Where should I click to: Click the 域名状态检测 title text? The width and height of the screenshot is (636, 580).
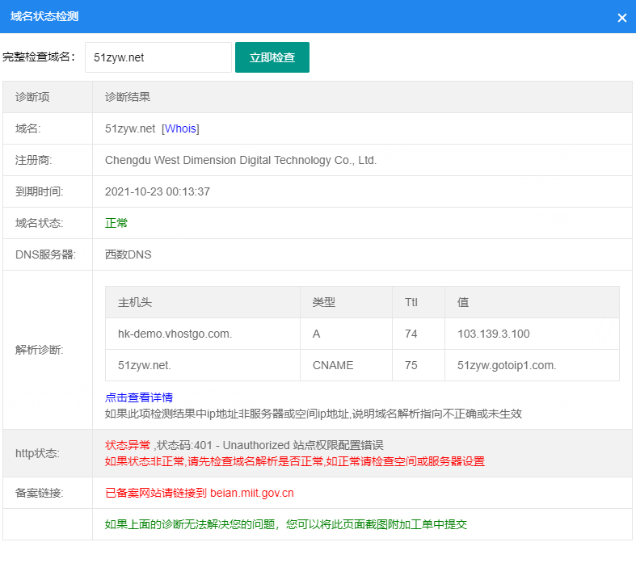tap(44, 17)
